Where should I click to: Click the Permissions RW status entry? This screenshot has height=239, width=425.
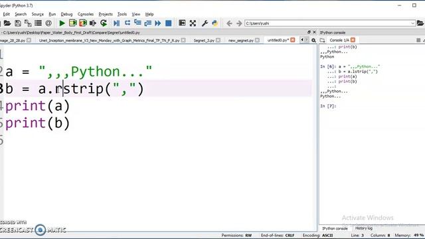coord(236,235)
